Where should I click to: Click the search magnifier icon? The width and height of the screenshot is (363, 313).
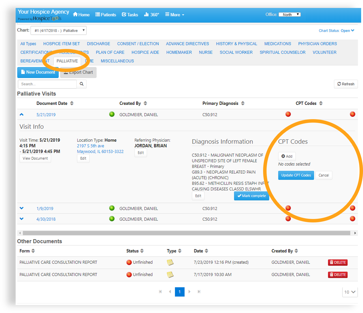tap(82, 84)
